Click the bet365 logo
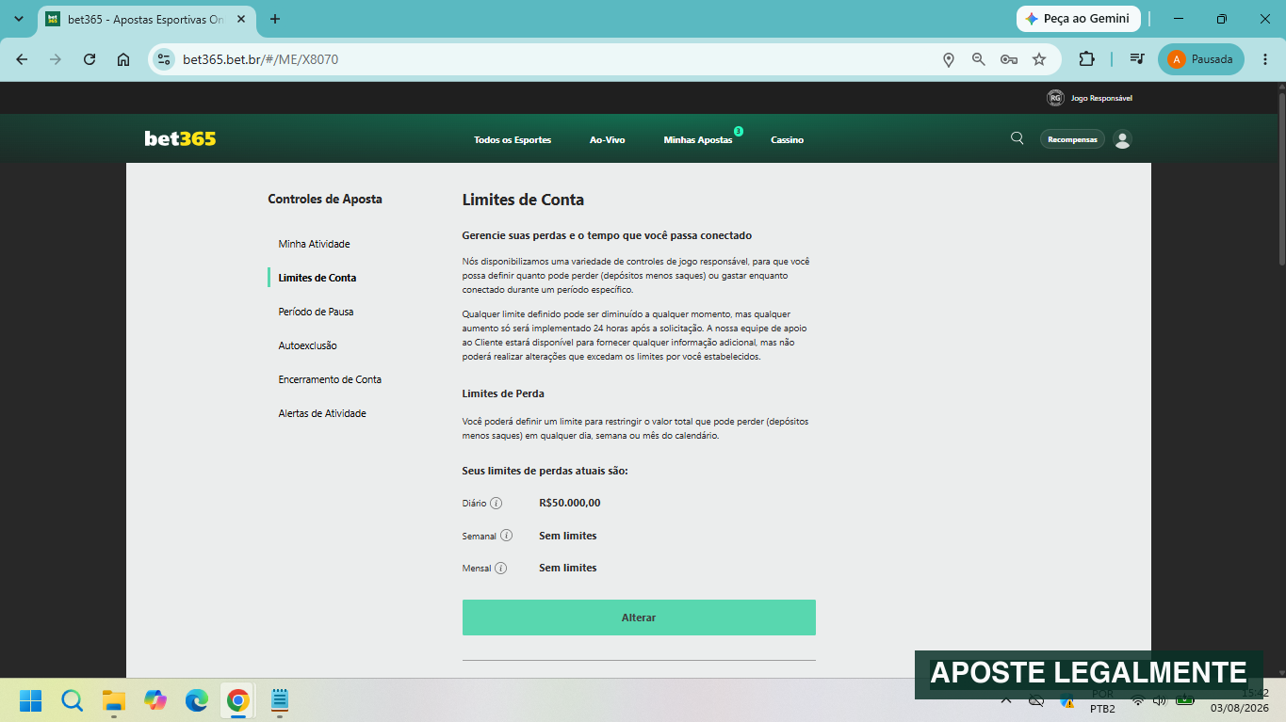The image size is (1286, 722). tap(180, 139)
